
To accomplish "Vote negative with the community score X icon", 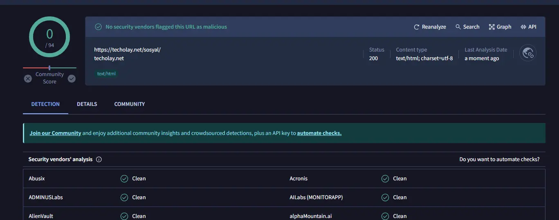I will click(28, 79).
